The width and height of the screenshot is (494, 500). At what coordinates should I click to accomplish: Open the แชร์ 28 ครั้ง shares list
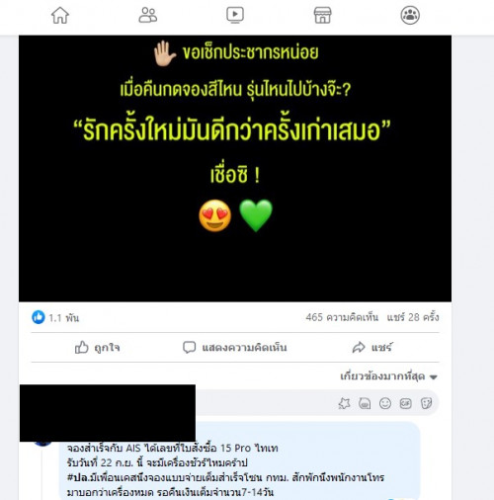[413, 317]
